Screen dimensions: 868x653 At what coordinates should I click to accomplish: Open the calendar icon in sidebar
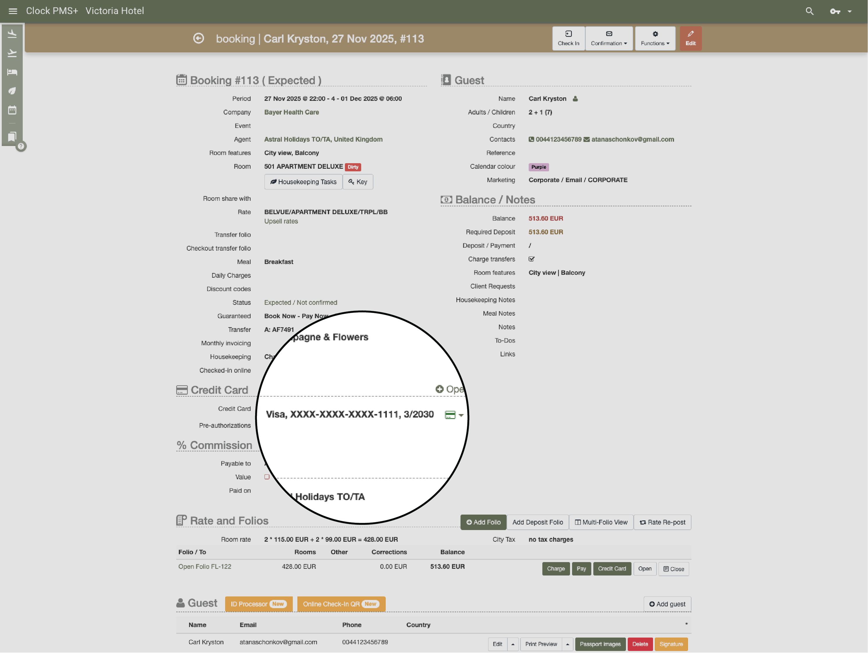tap(12, 110)
